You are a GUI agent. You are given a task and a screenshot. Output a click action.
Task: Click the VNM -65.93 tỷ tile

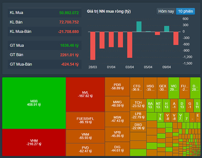85,136
